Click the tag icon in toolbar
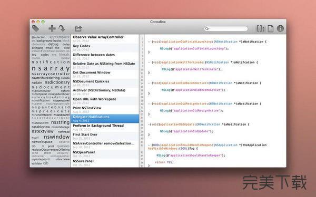The width and height of the screenshot is (316, 197). pyautogui.click(x=35, y=28)
